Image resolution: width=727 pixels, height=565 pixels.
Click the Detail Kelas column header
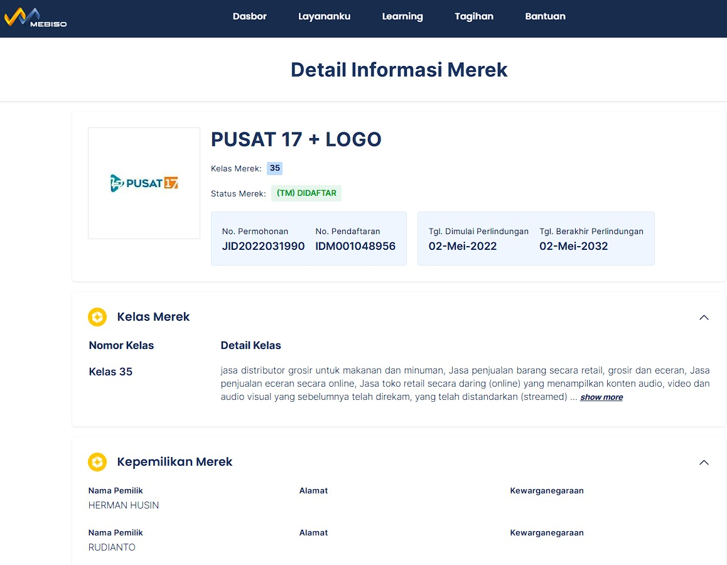click(x=251, y=345)
